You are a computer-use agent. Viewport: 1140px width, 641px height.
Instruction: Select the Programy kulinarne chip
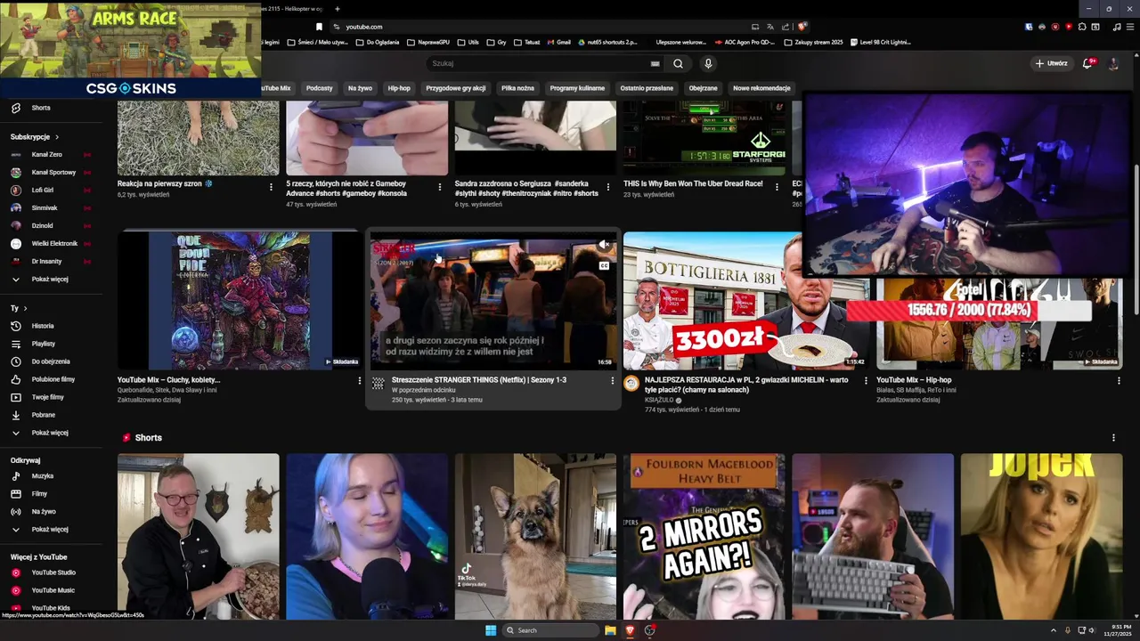577,88
